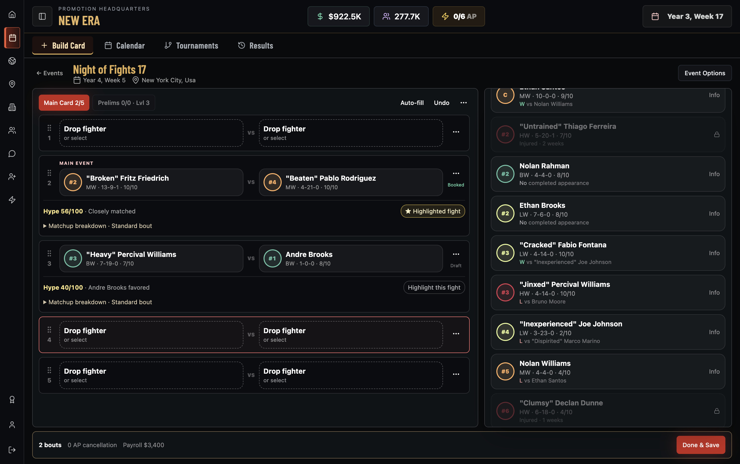The image size is (740, 464).
Task: Select the Main Card 2/5 tab
Action: pyautogui.click(x=64, y=103)
